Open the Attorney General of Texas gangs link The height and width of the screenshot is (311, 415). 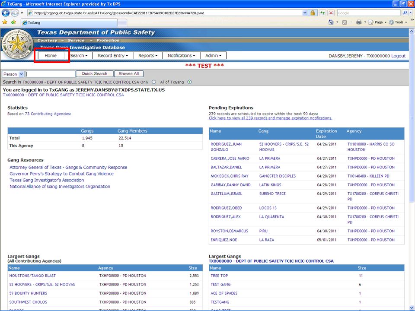tap(68, 168)
